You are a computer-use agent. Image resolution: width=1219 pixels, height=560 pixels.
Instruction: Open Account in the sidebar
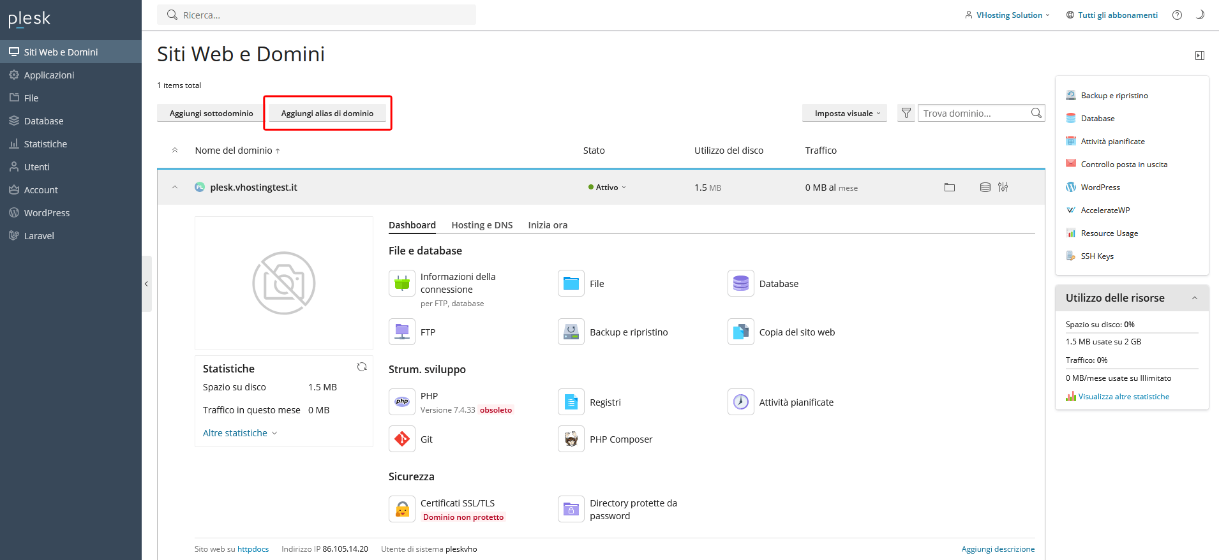pos(71,189)
